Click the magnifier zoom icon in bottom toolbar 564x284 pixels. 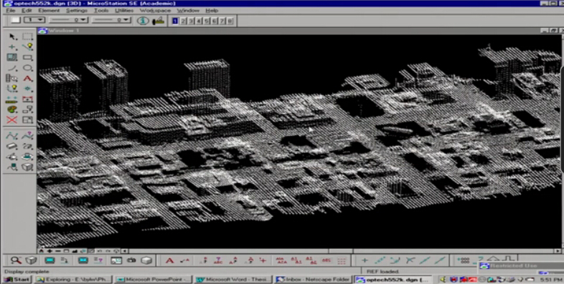point(16,260)
